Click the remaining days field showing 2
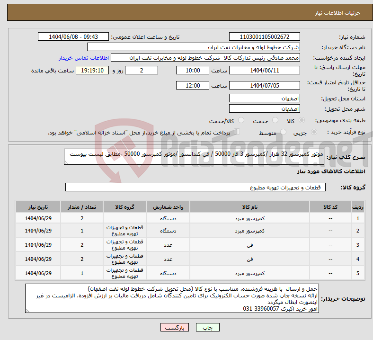This screenshot has height=340, width=373. (142, 70)
